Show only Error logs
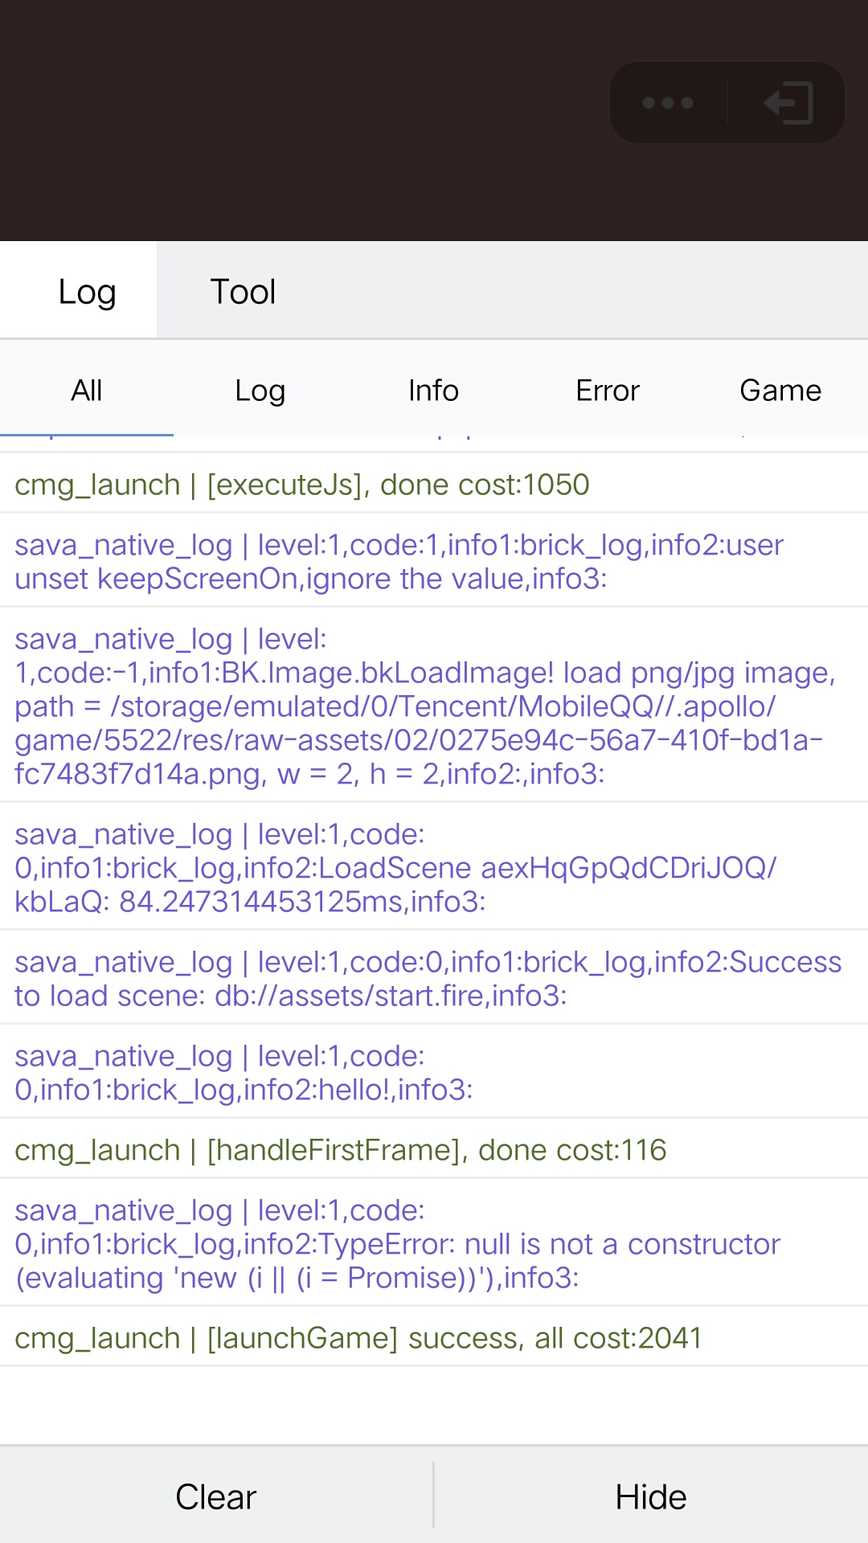868x1543 pixels. (x=607, y=391)
